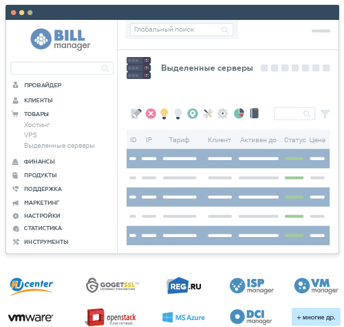Click the RU-center logo
The width and height of the screenshot is (344, 327).
pyautogui.click(x=31, y=286)
